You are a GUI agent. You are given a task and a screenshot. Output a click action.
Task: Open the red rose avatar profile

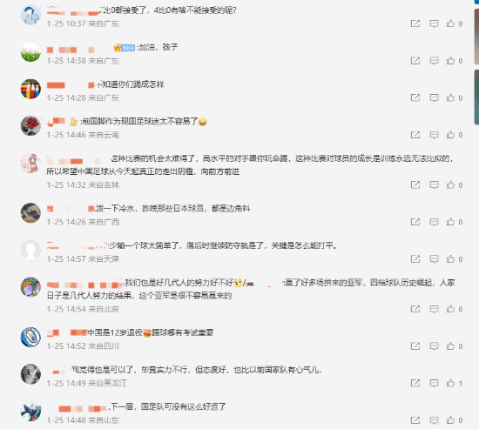[30, 126]
